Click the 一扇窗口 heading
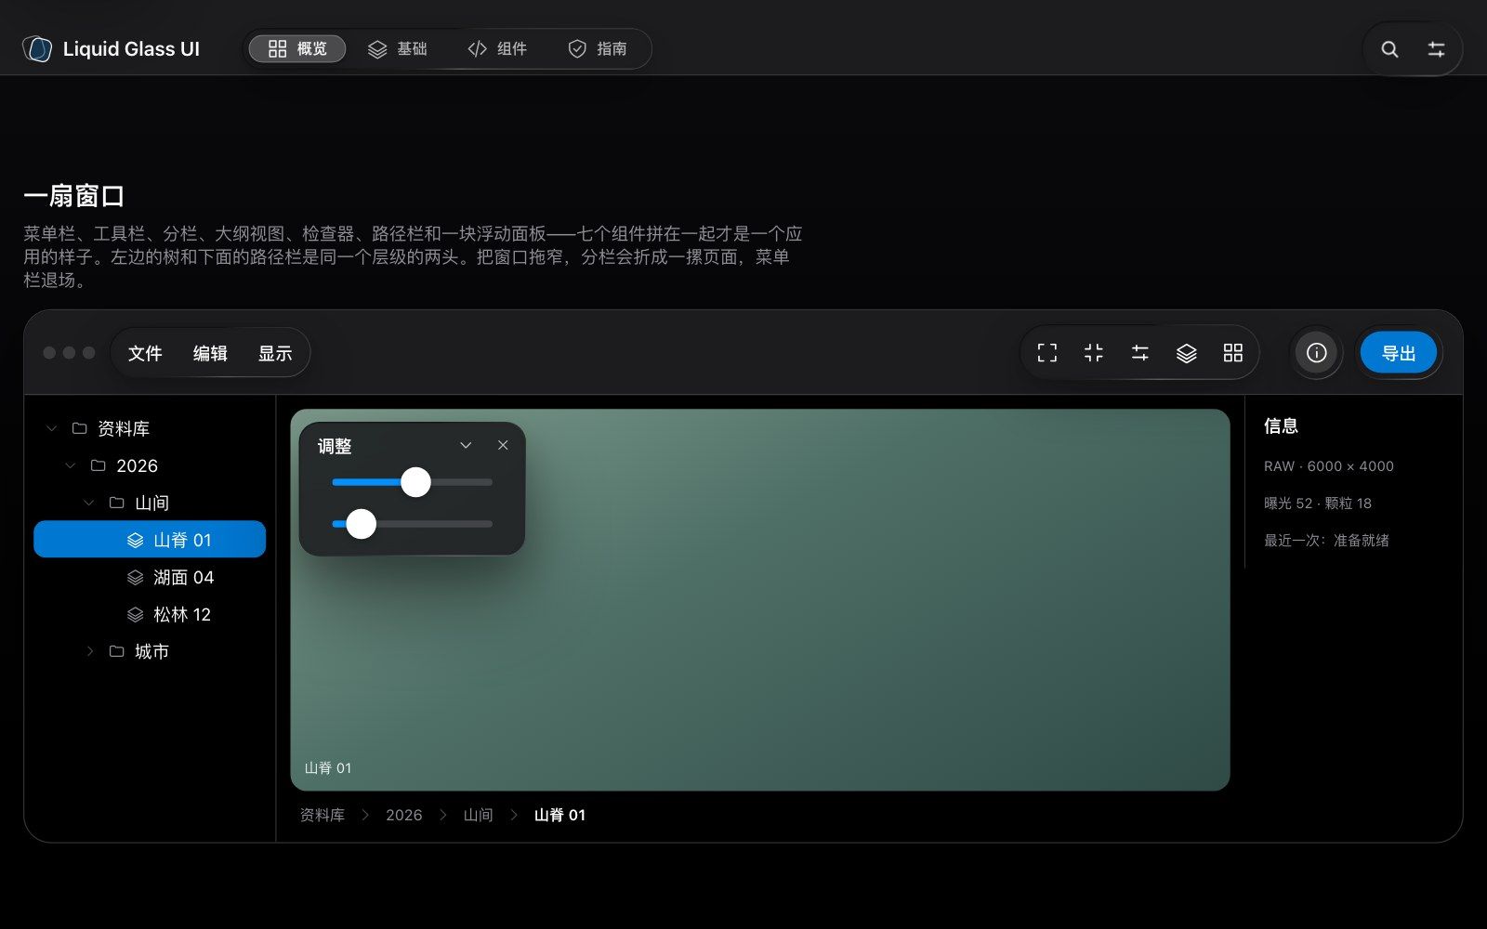 74,196
